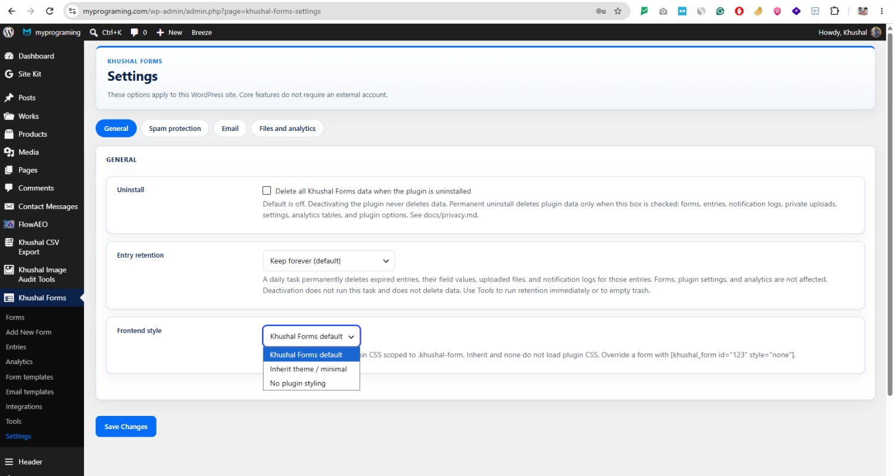
Task: Click the page vertical scrollbar
Action: pyautogui.click(x=889, y=214)
